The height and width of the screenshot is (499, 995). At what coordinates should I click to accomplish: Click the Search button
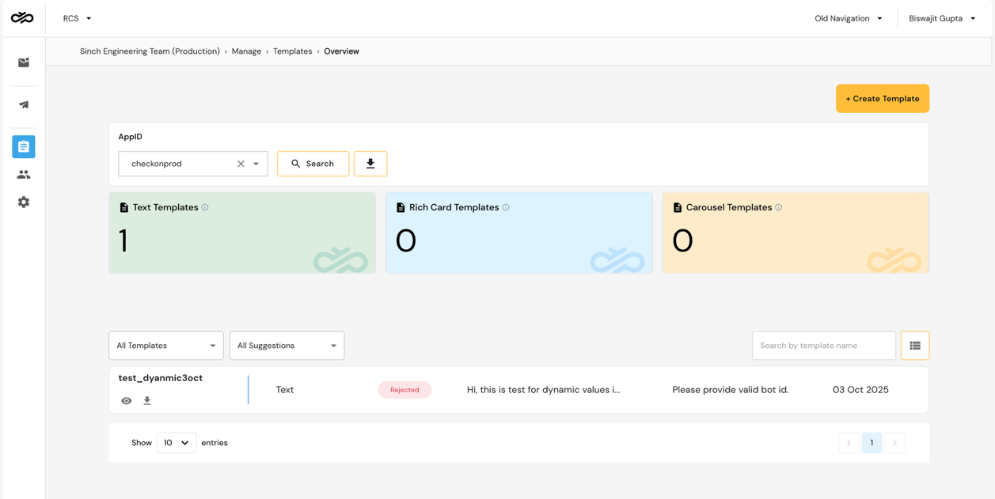[x=313, y=164]
